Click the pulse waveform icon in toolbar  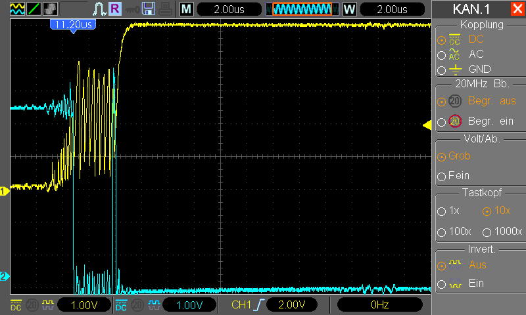click(99, 9)
